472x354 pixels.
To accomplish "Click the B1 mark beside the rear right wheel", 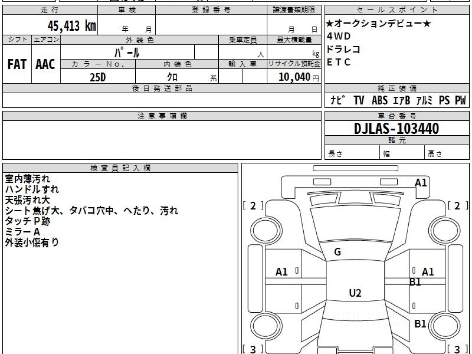I will 420,324.
